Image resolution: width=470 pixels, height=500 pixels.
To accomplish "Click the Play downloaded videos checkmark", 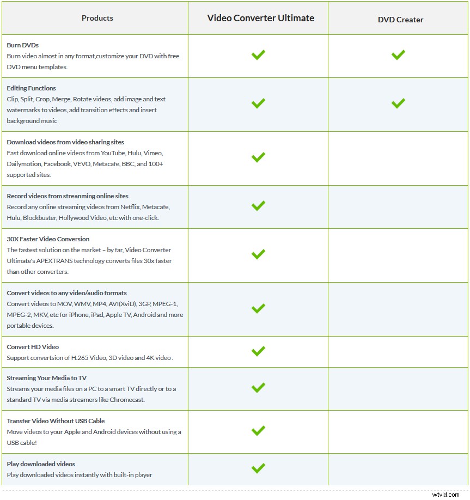I will tap(258, 468).
